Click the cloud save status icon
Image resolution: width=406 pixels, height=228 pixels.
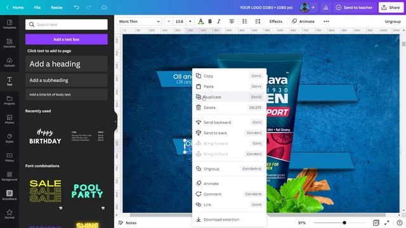(104, 8)
